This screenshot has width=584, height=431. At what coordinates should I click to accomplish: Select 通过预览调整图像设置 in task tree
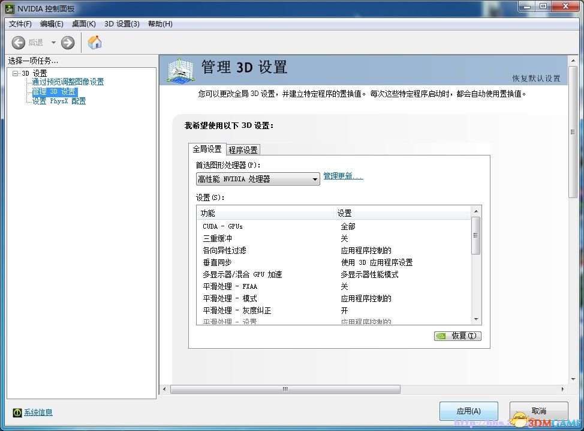tap(68, 82)
